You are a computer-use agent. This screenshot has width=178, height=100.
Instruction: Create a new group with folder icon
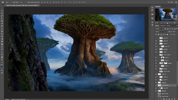169,99
